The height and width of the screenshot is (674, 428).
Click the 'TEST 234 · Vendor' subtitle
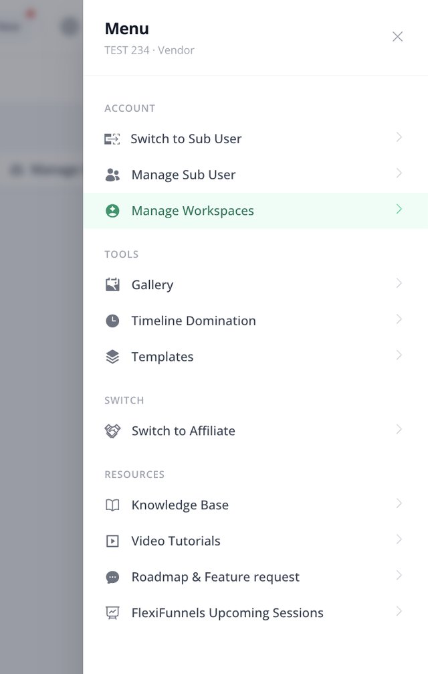(149, 50)
